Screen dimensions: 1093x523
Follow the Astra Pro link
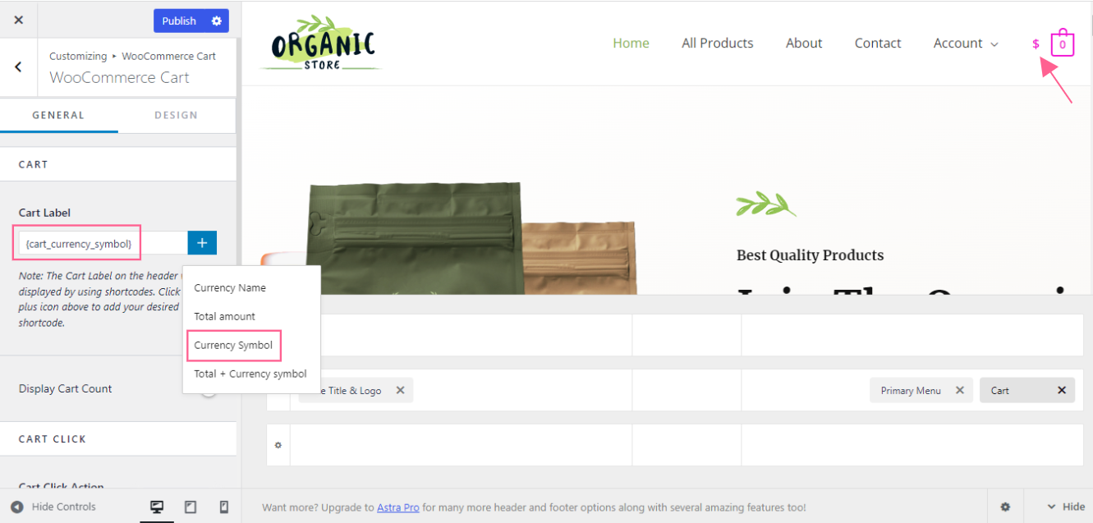[x=397, y=507]
